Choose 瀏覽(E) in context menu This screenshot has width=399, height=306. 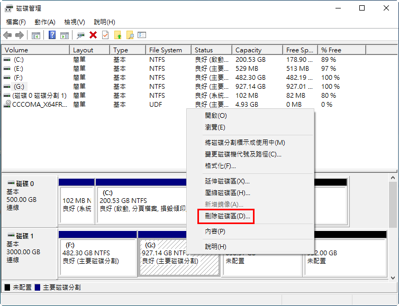coord(251,127)
